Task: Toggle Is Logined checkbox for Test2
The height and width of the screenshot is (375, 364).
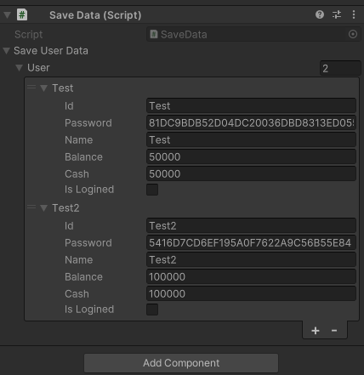Action: pos(152,310)
